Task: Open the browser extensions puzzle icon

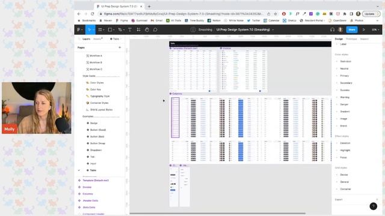Action: point(345,14)
